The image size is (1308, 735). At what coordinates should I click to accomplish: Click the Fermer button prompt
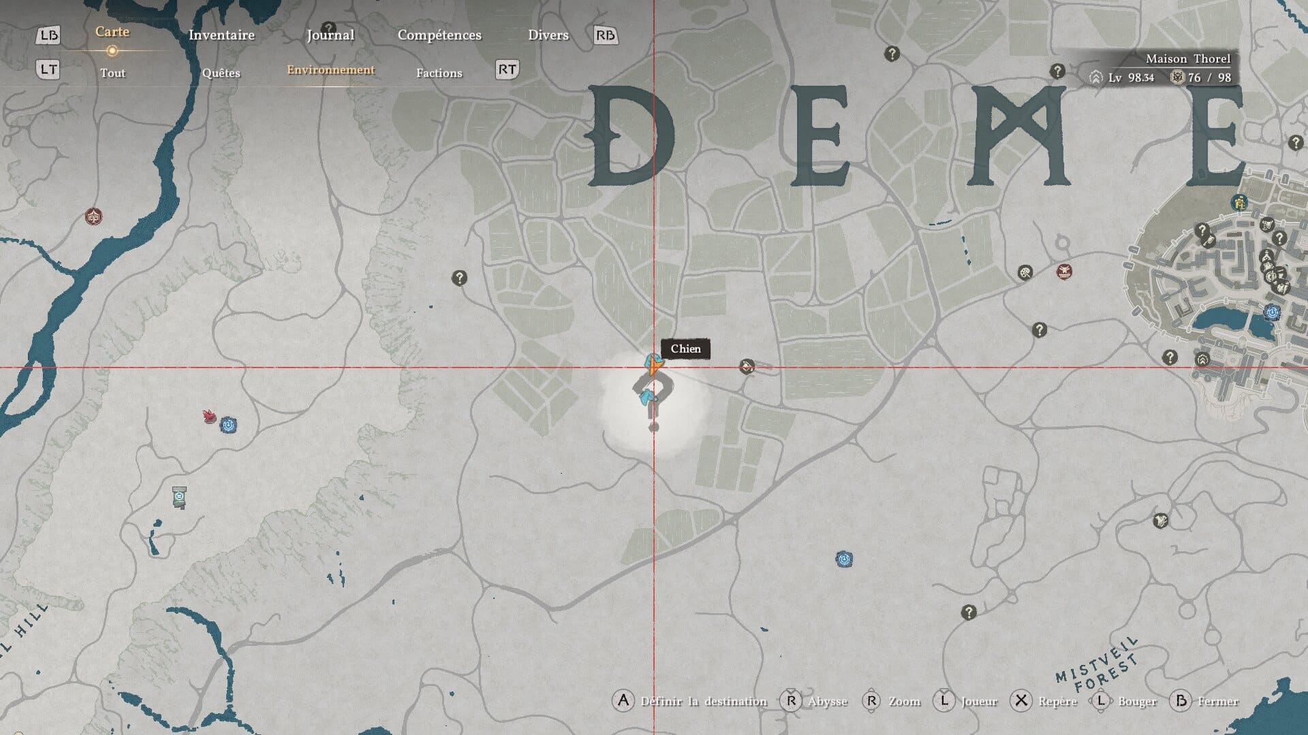click(x=1204, y=701)
